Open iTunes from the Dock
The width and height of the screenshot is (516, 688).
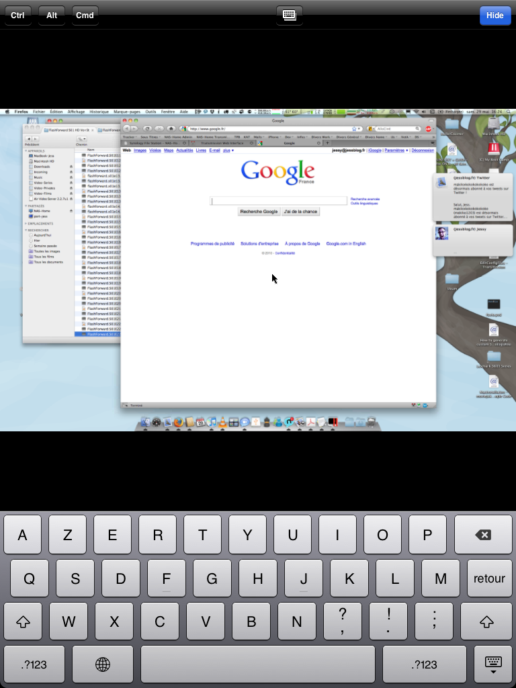[x=212, y=422]
